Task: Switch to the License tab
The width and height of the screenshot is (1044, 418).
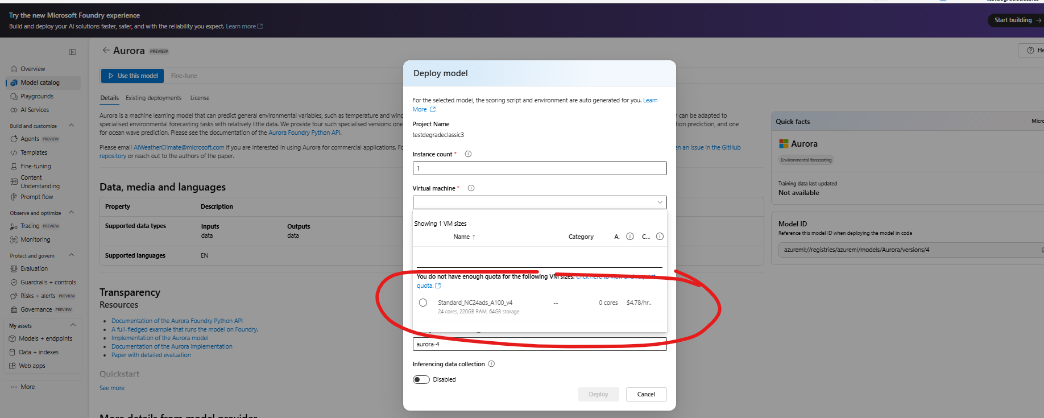Action: [x=200, y=98]
